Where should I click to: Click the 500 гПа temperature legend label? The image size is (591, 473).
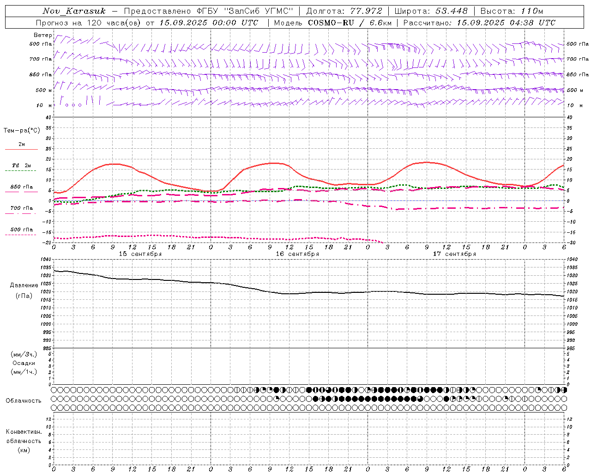pyautogui.click(x=22, y=229)
